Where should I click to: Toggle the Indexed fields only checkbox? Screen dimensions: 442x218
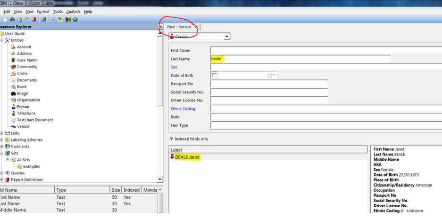(x=171, y=139)
